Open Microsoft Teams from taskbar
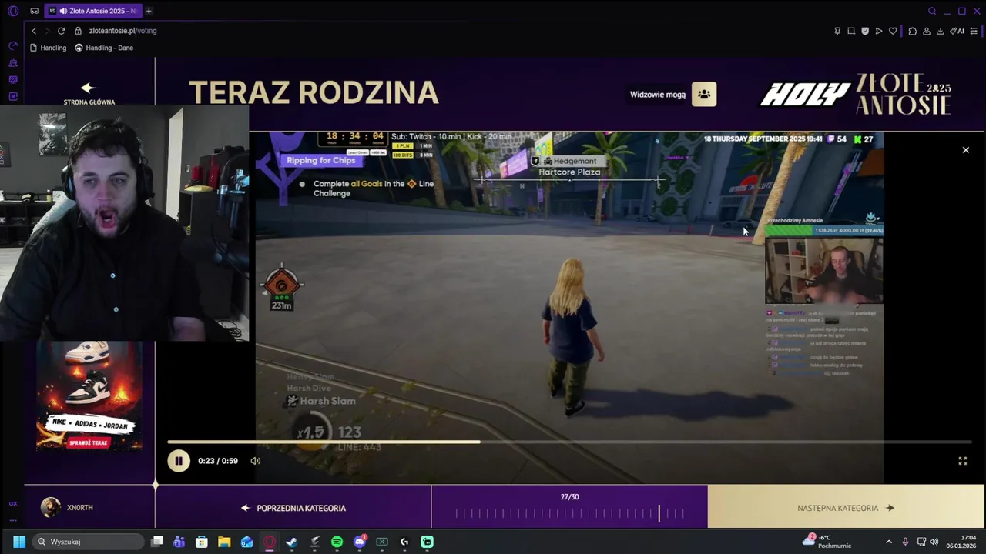 click(x=179, y=542)
